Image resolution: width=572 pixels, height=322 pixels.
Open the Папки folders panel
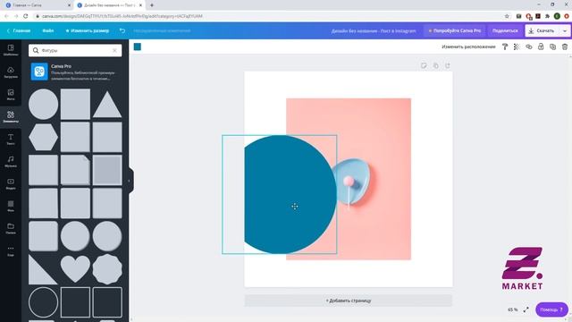11,228
